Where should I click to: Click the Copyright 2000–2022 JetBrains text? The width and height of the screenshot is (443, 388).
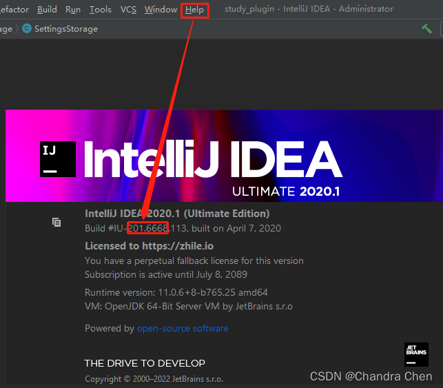154,379
